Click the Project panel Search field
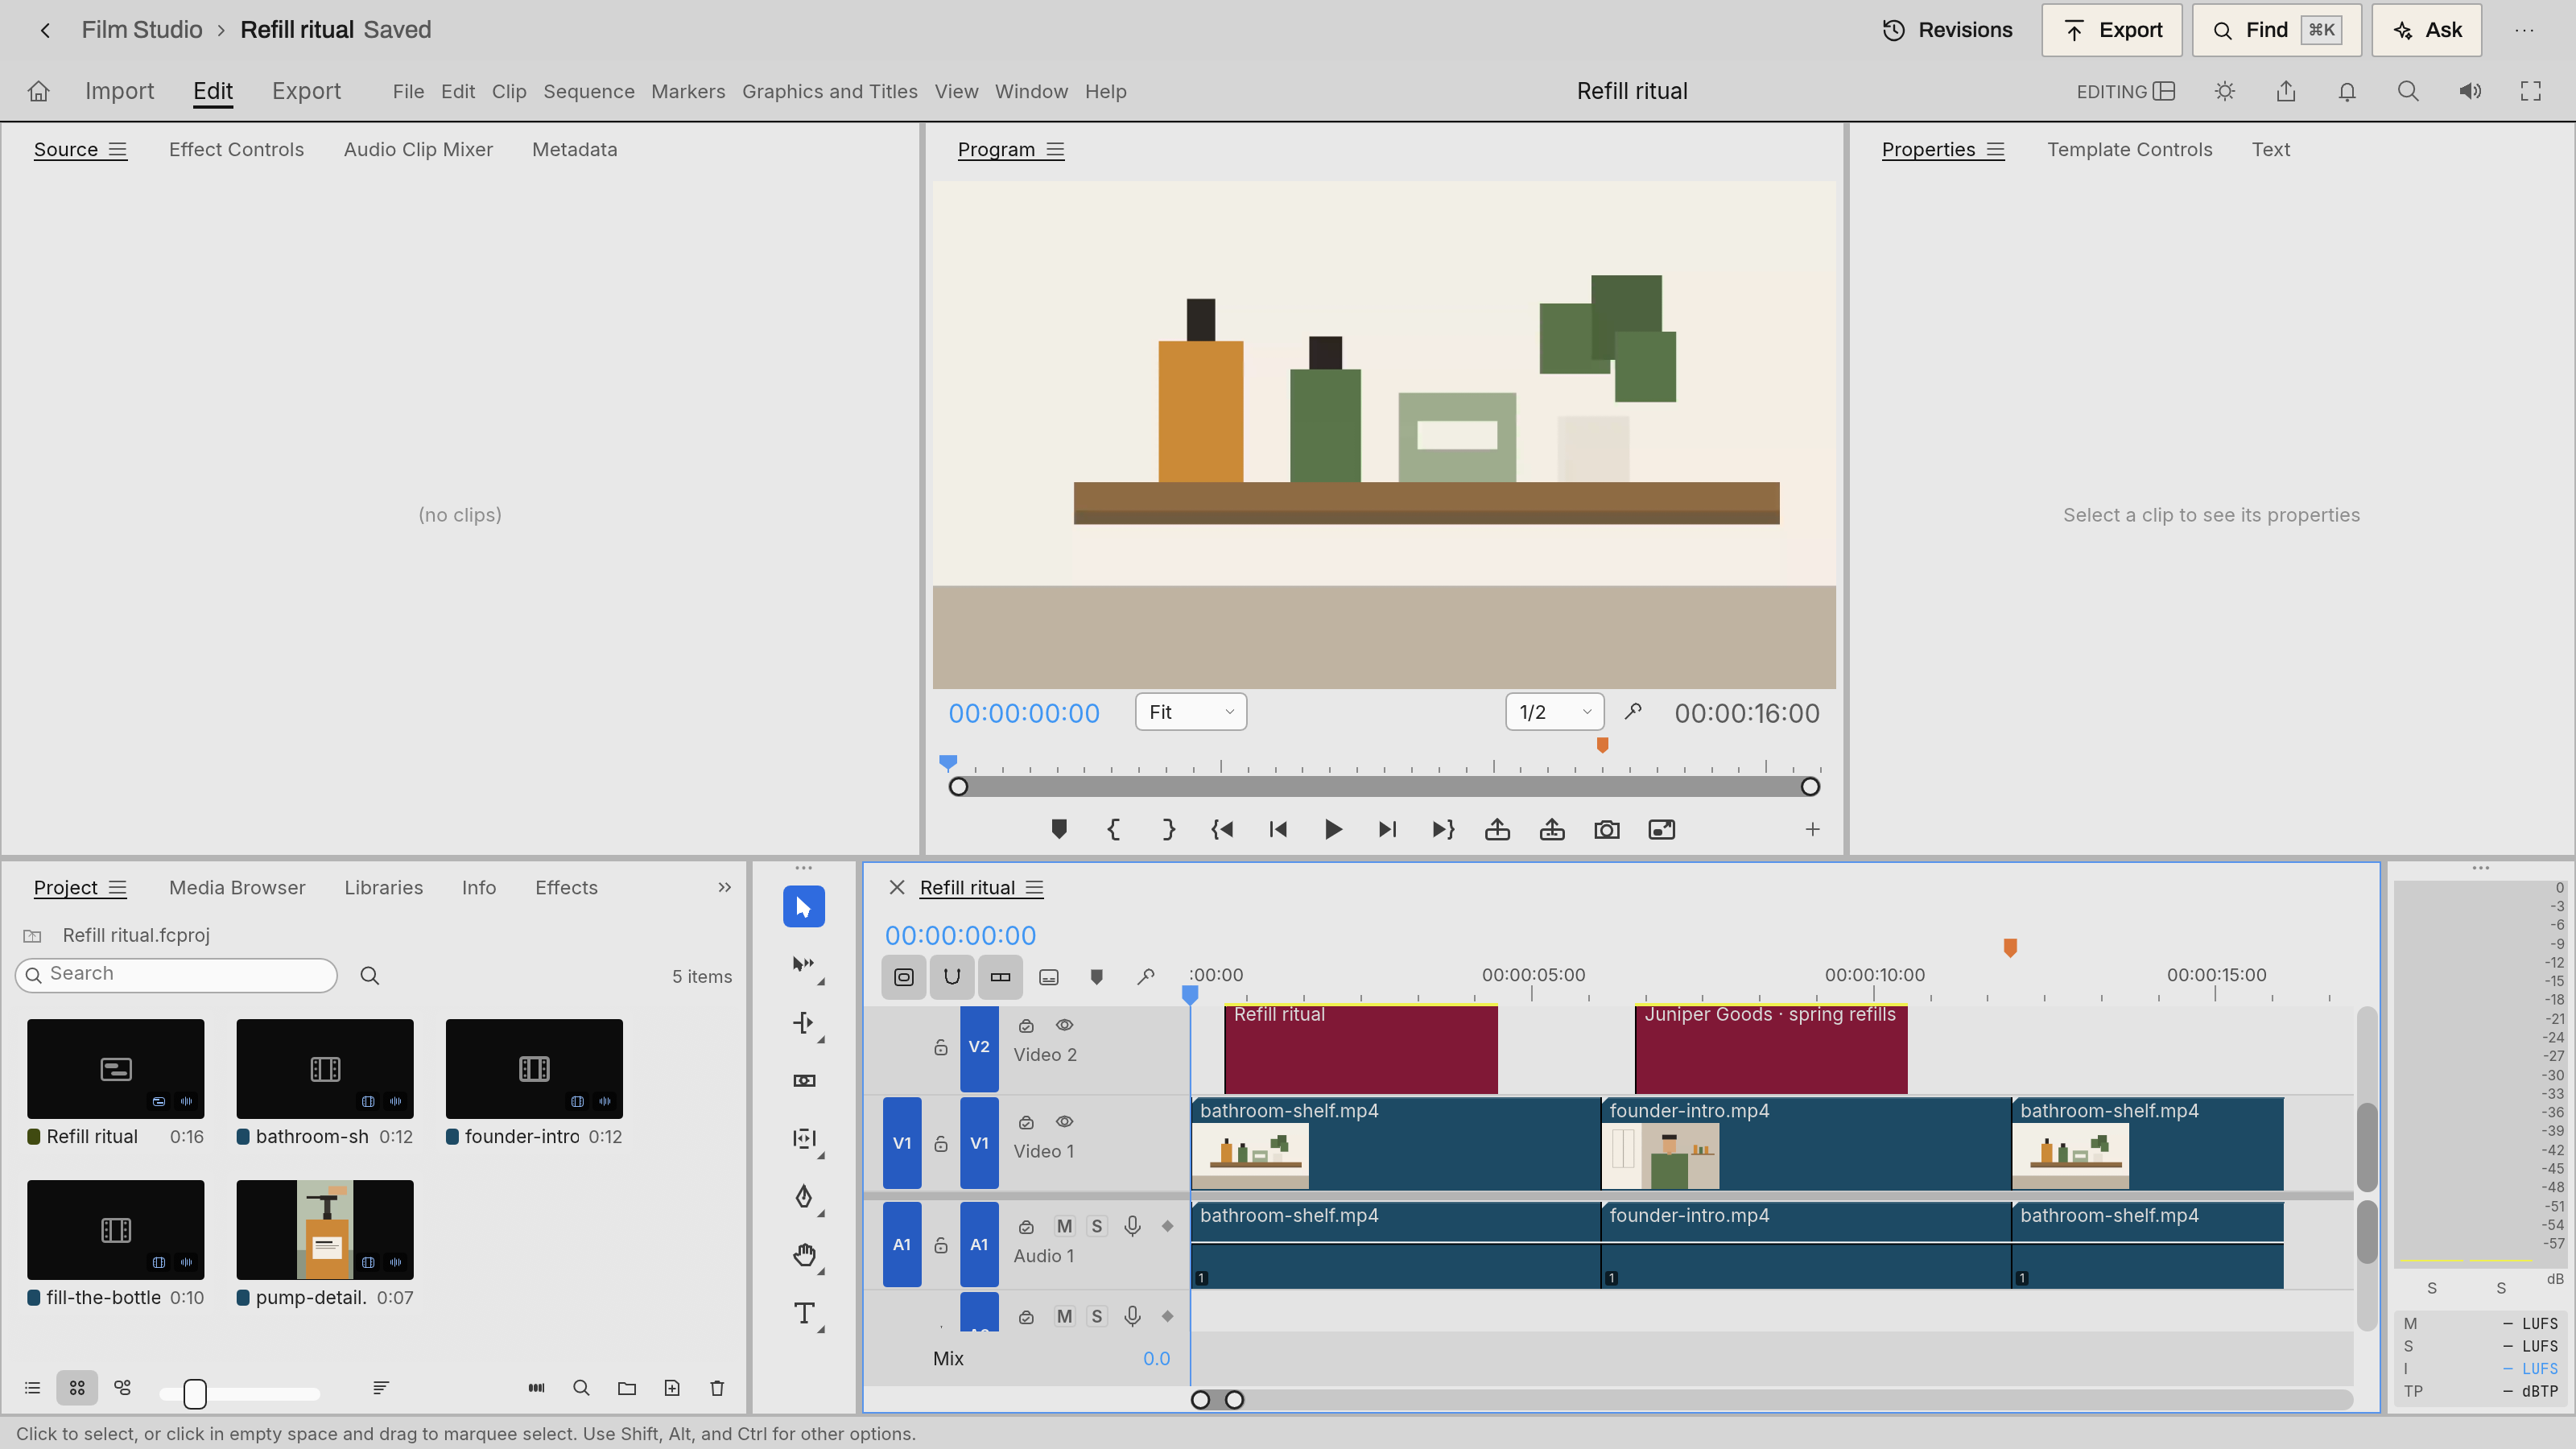The height and width of the screenshot is (1449, 2576). click(x=176, y=974)
